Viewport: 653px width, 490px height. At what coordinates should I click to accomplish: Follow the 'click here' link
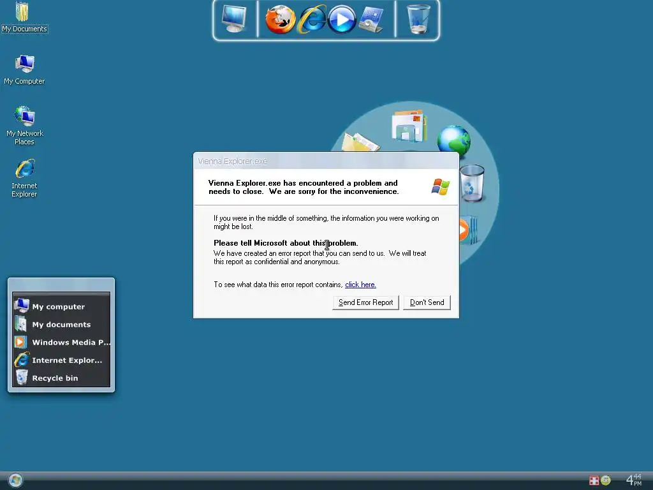[x=361, y=285]
